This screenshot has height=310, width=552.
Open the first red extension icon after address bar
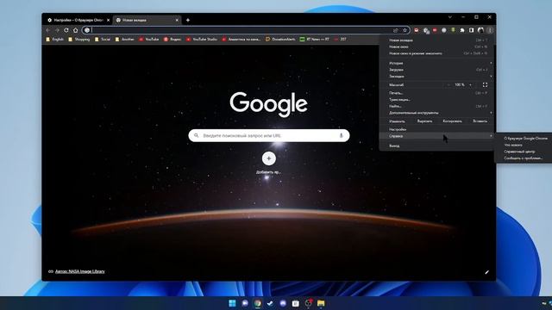[417, 30]
